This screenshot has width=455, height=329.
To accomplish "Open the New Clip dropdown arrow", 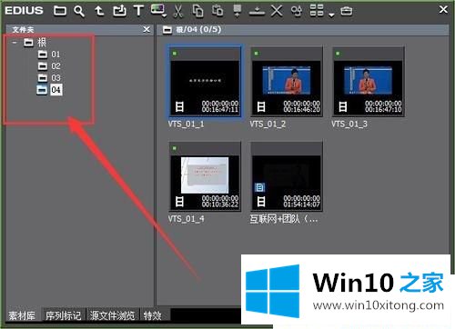I will click(x=165, y=15).
